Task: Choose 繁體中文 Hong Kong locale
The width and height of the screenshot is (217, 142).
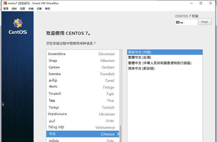Action: [x=165, y=63]
